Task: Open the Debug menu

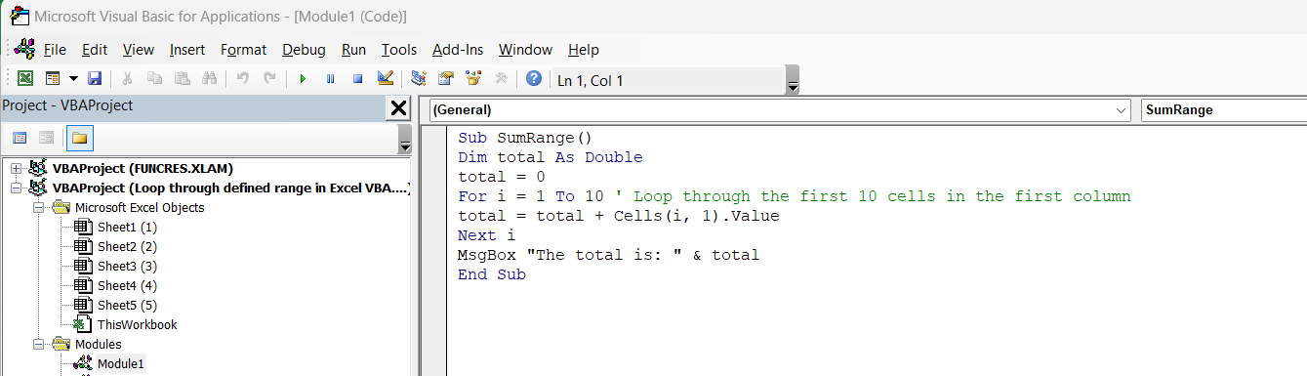Action: (x=304, y=50)
